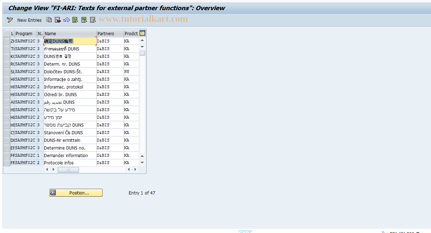Screen dimensions: 431x233
Task: Click the Determ. nr. DUNS name cell
Action: 70,64
